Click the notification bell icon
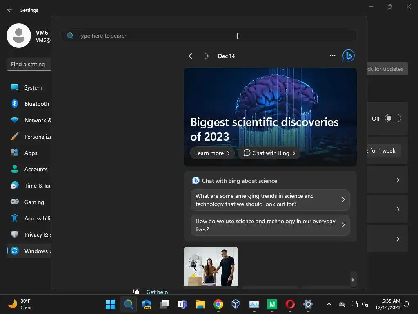The width and height of the screenshot is (418, 314). (407, 304)
